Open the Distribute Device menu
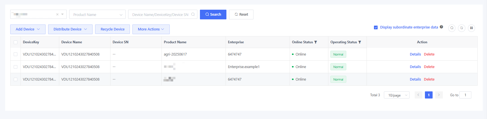This screenshot has width=487, height=119. coord(70,29)
